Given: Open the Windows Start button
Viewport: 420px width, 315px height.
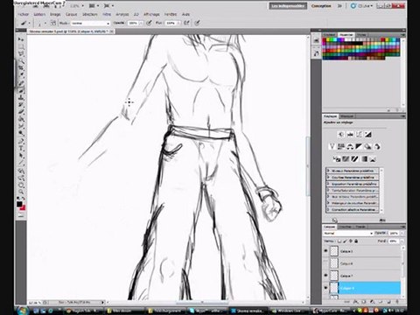Looking at the screenshot, I should (x=23, y=311).
